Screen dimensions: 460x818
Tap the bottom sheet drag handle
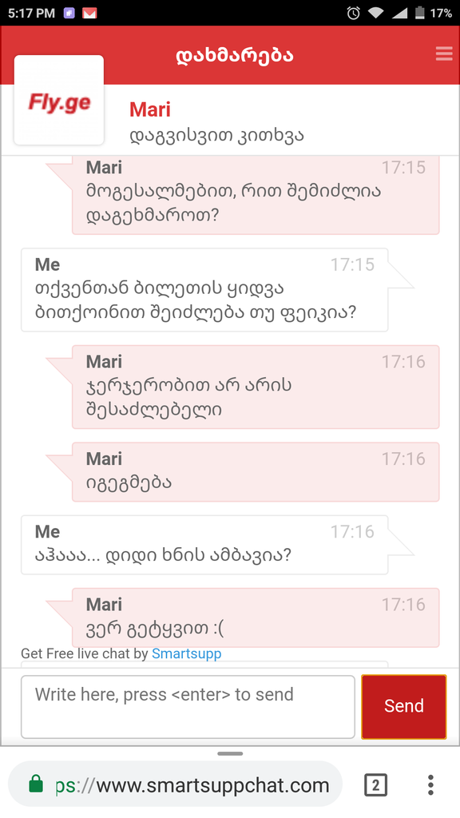pyautogui.click(x=230, y=753)
